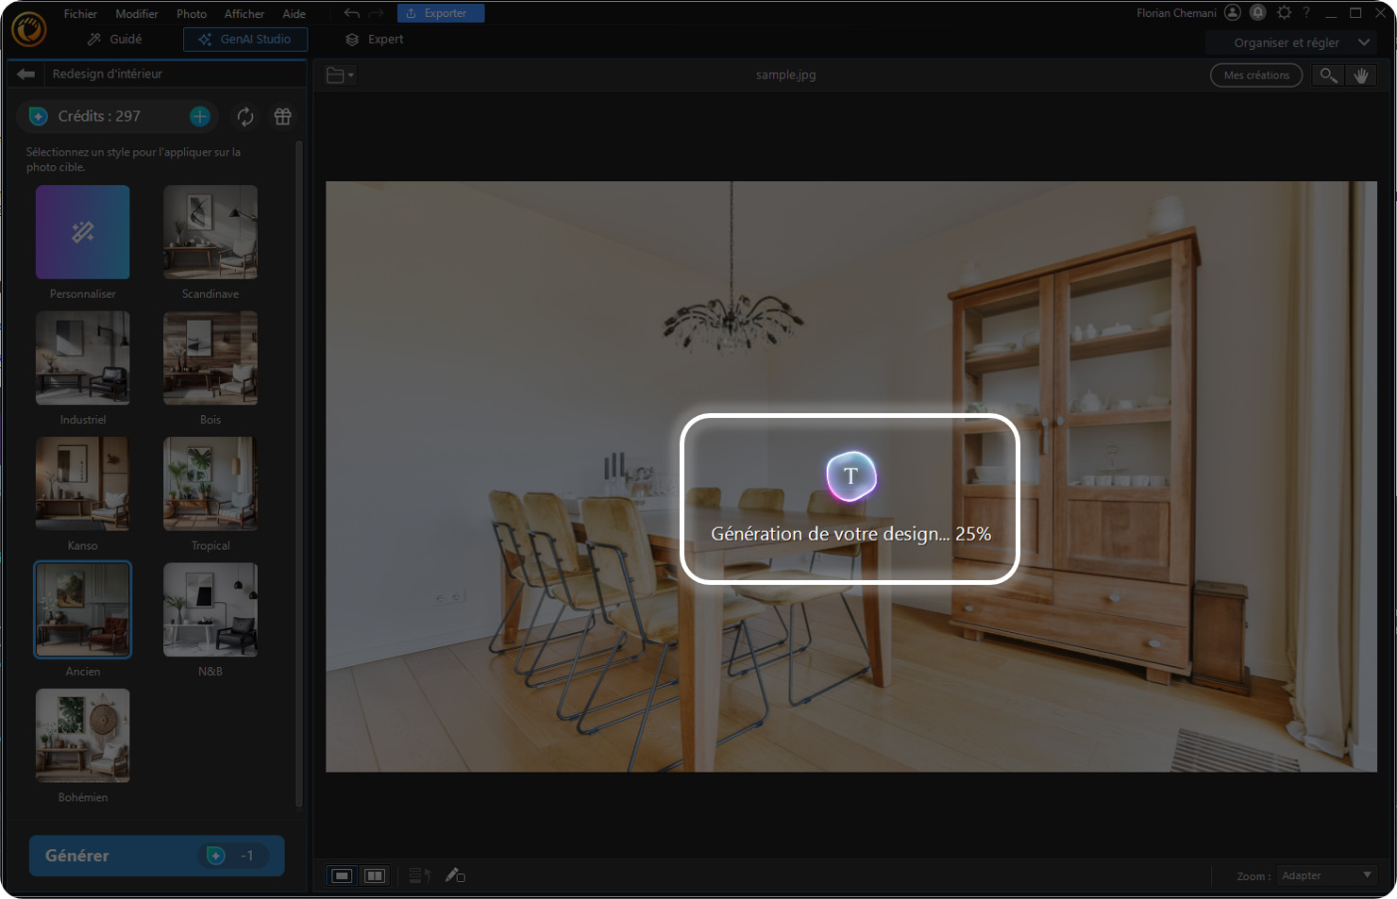Select the pencil edit variations icon
Viewport: 1397px width, 899px height.
tap(456, 875)
